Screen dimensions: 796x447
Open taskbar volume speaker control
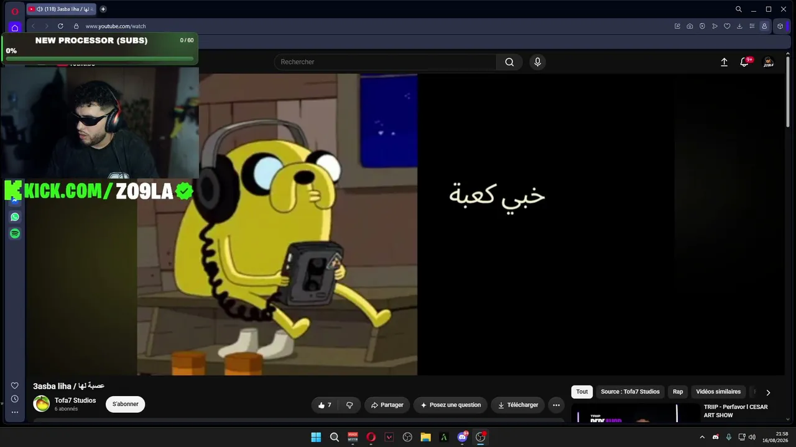coord(752,437)
